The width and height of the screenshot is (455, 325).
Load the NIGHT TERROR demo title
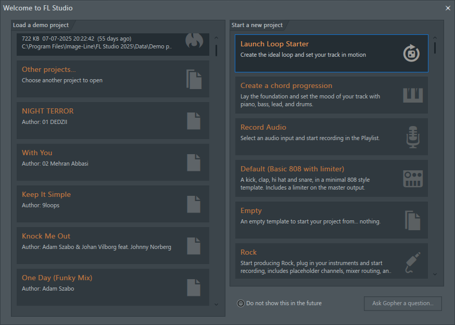point(47,111)
